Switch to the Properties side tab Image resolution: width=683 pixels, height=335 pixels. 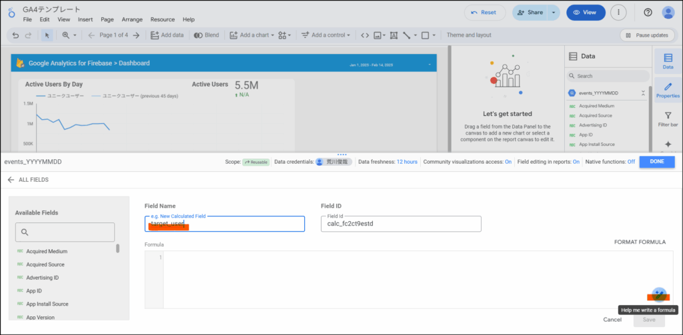pyautogui.click(x=668, y=90)
